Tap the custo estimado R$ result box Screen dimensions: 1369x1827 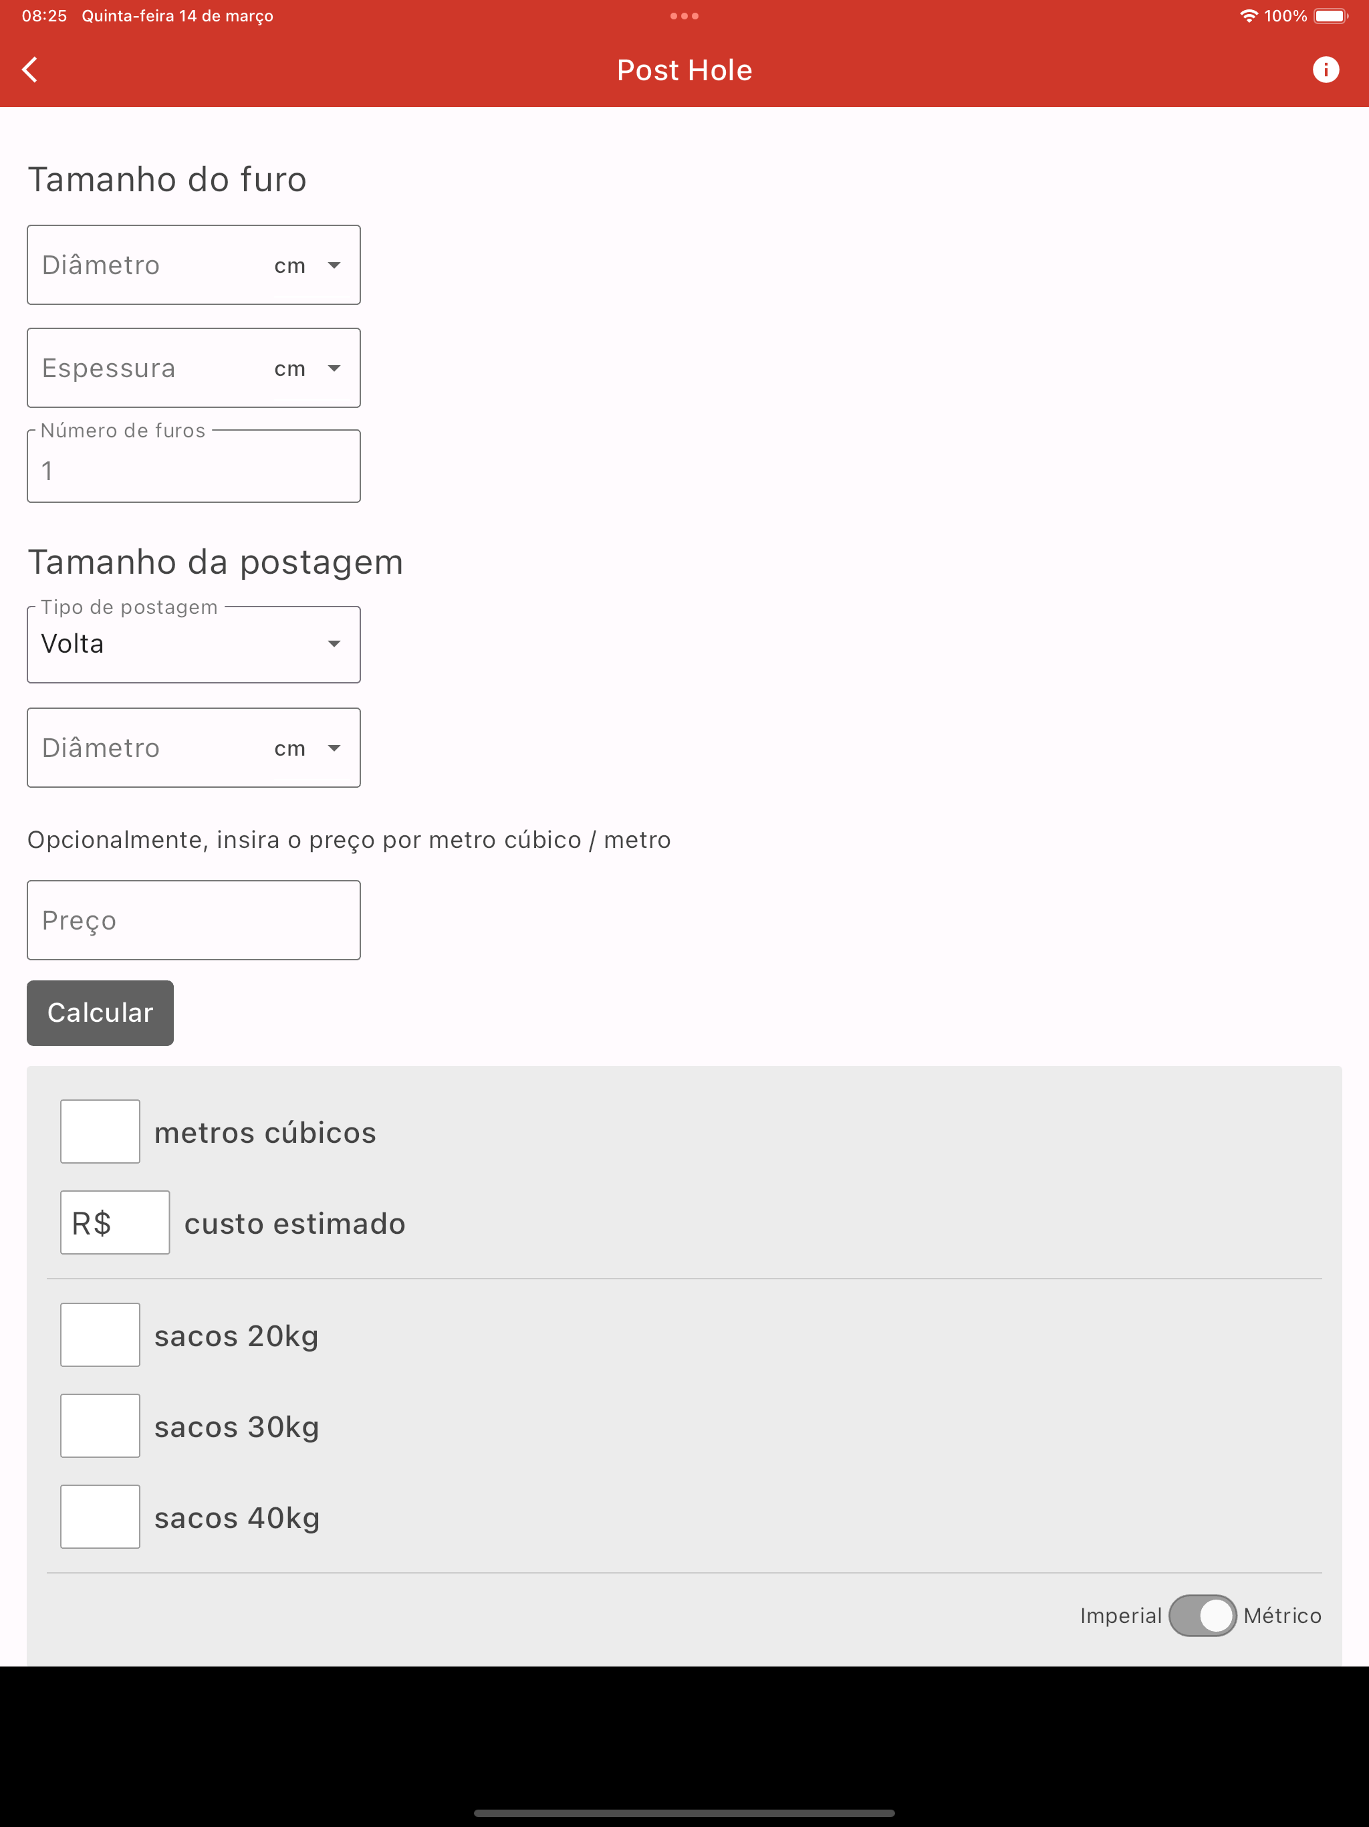point(115,1222)
